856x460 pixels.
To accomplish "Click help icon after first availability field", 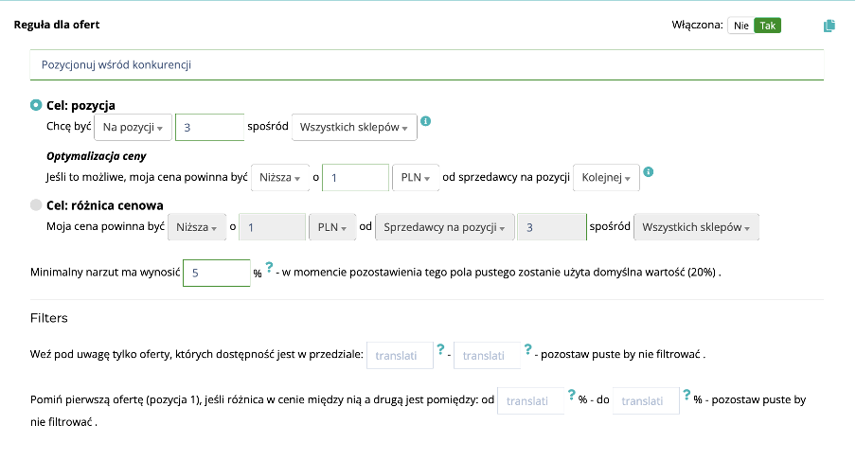I will 440,350.
